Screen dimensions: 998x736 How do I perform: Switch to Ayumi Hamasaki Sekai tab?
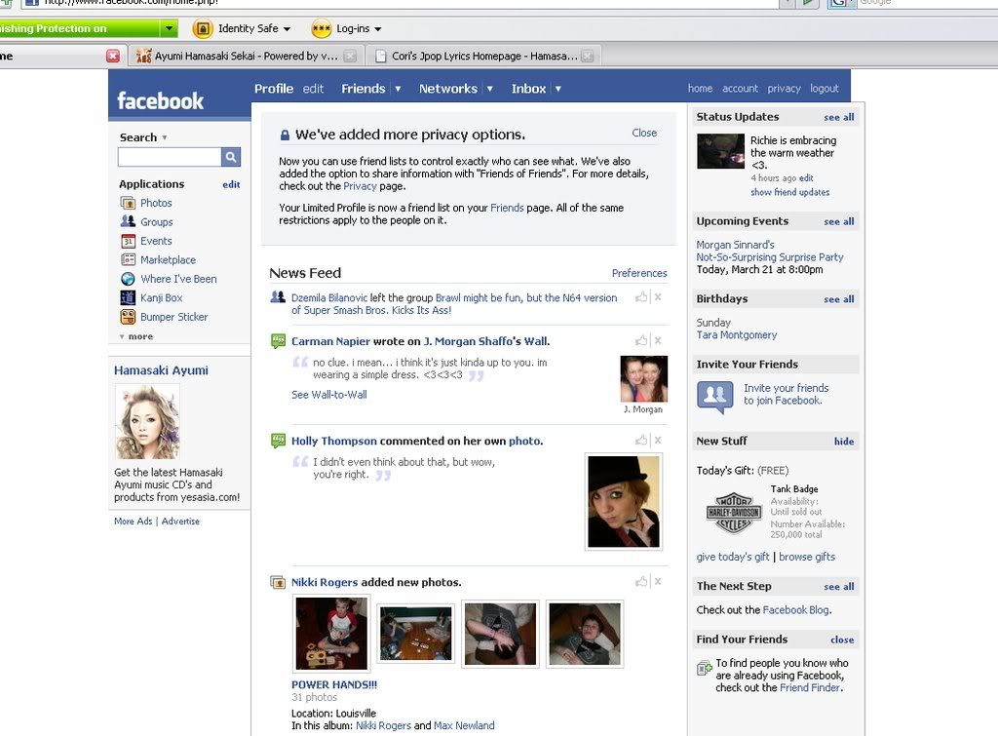tap(246, 57)
